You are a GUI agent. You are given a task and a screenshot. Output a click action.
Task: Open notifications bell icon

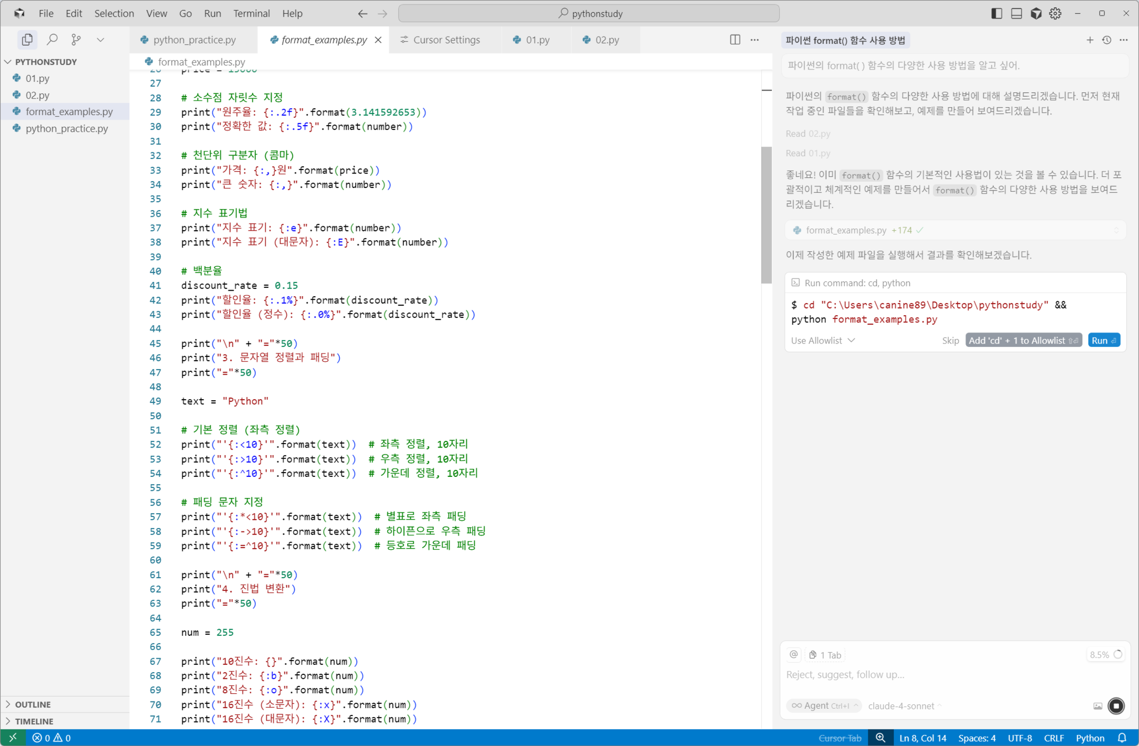(x=1122, y=738)
